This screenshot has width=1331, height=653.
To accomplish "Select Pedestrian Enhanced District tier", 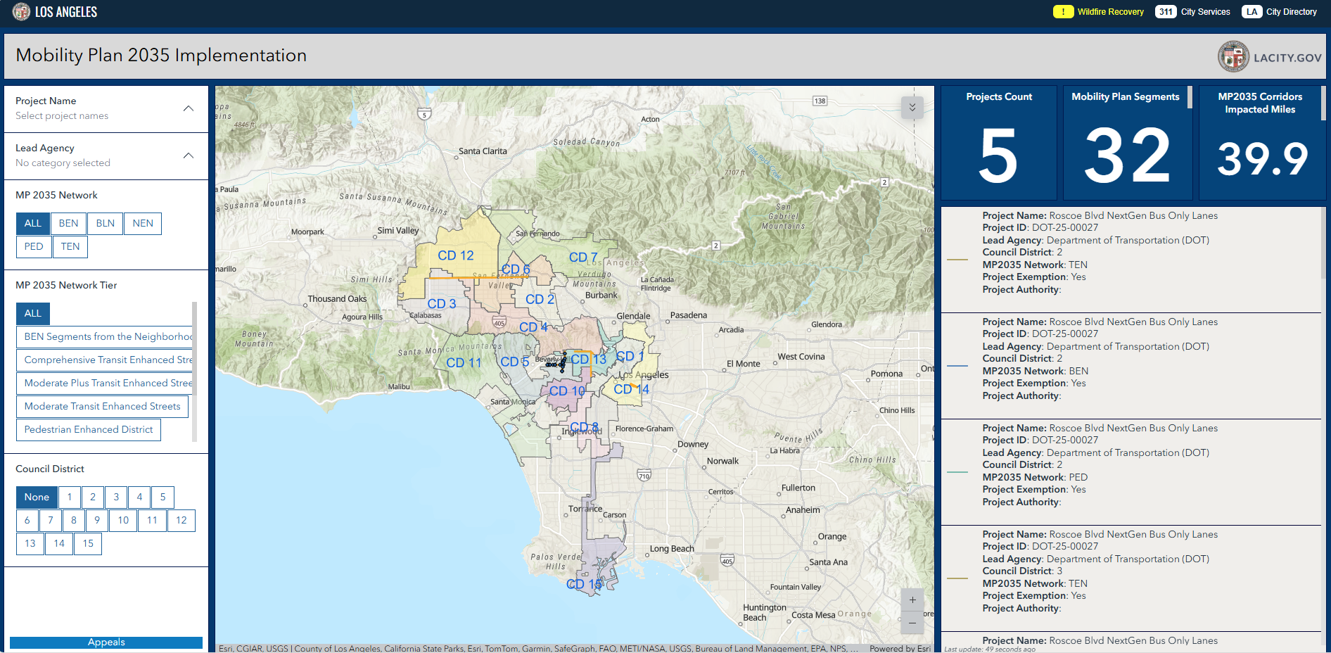I will pyautogui.click(x=89, y=430).
